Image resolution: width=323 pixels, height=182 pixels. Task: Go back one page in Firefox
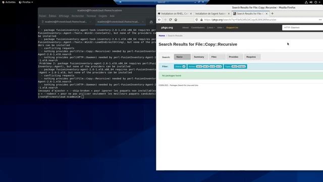[159, 20]
